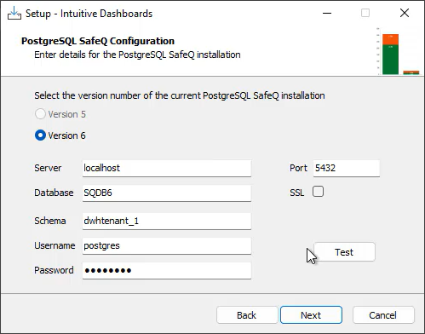Enable the SSL checkbox

(318, 192)
